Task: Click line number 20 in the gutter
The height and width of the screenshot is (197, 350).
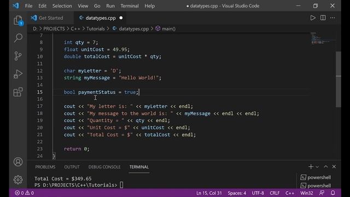Action: (40, 128)
